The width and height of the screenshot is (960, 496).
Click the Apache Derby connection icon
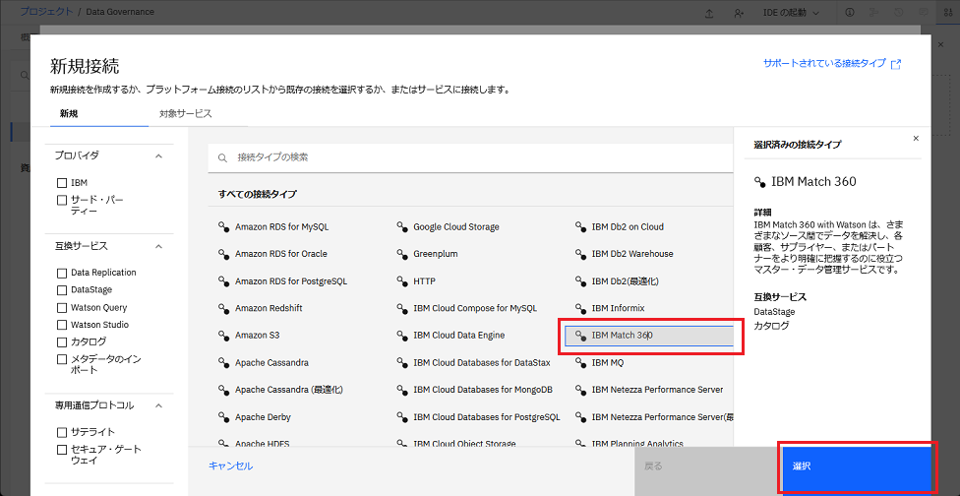pos(223,417)
